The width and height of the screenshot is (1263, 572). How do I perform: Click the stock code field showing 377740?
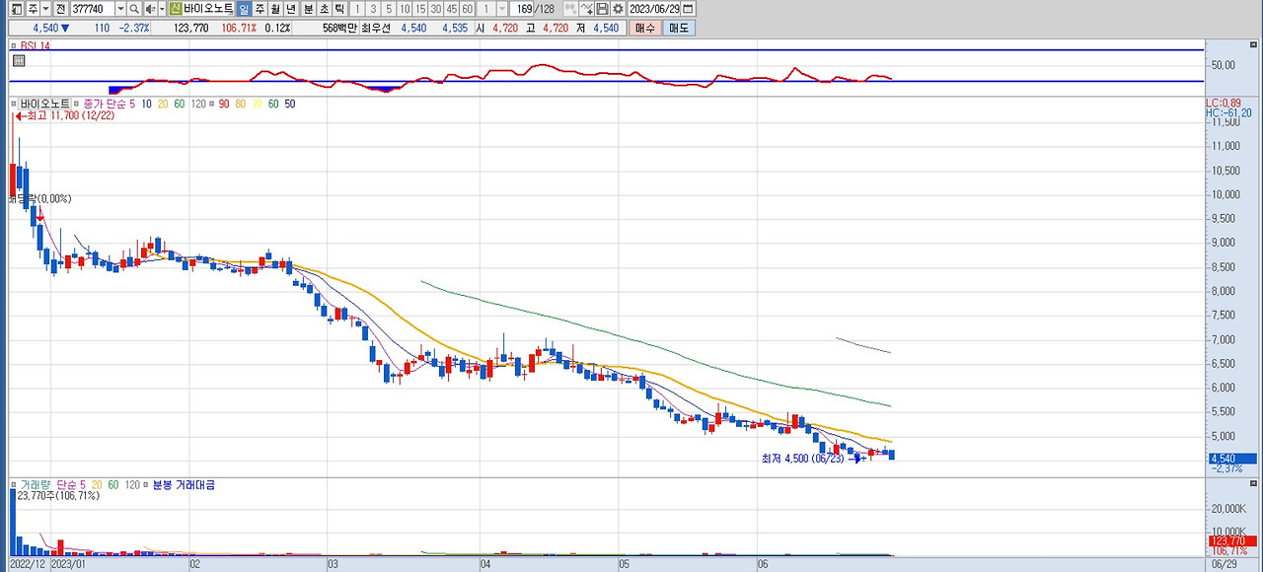[x=92, y=9]
